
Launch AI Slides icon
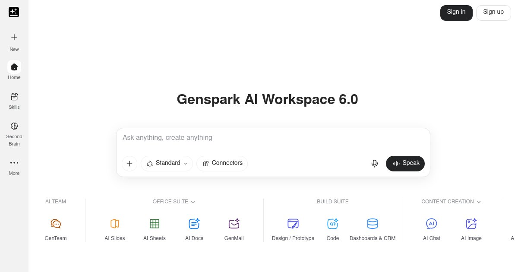coord(115,224)
